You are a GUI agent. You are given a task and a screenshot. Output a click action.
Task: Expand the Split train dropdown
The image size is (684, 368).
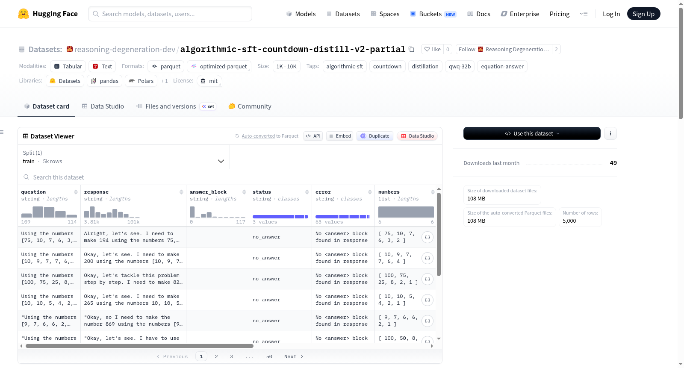click(x=124, y=157)
